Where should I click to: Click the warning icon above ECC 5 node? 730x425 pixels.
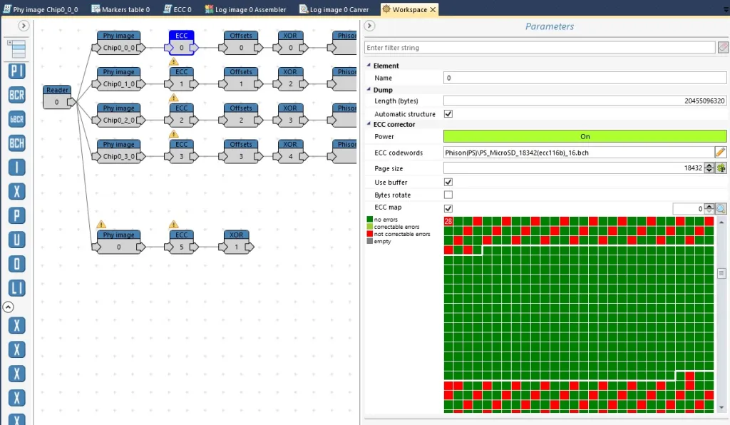click(174, 225)
